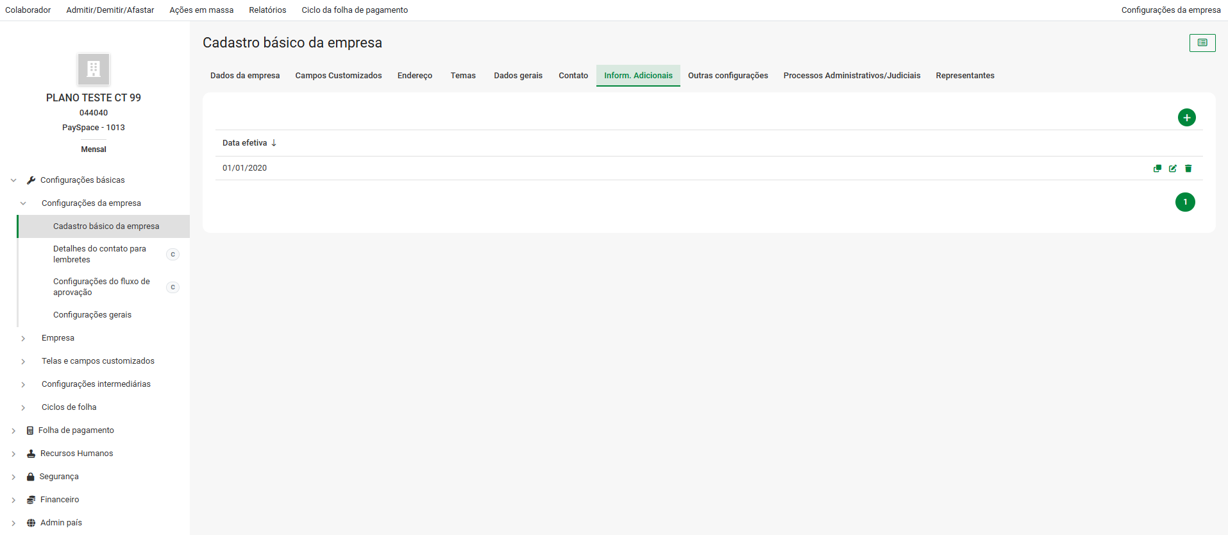Expand the Ciclos de folha submenu

coord(23,407)
